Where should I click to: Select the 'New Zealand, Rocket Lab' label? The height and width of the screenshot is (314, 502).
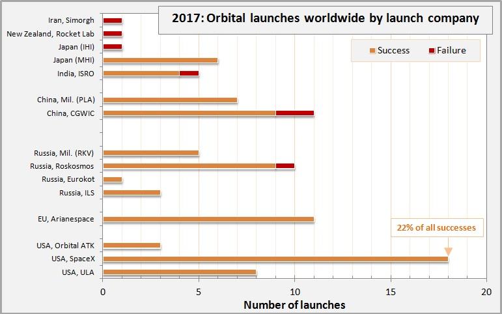point(50,34)
